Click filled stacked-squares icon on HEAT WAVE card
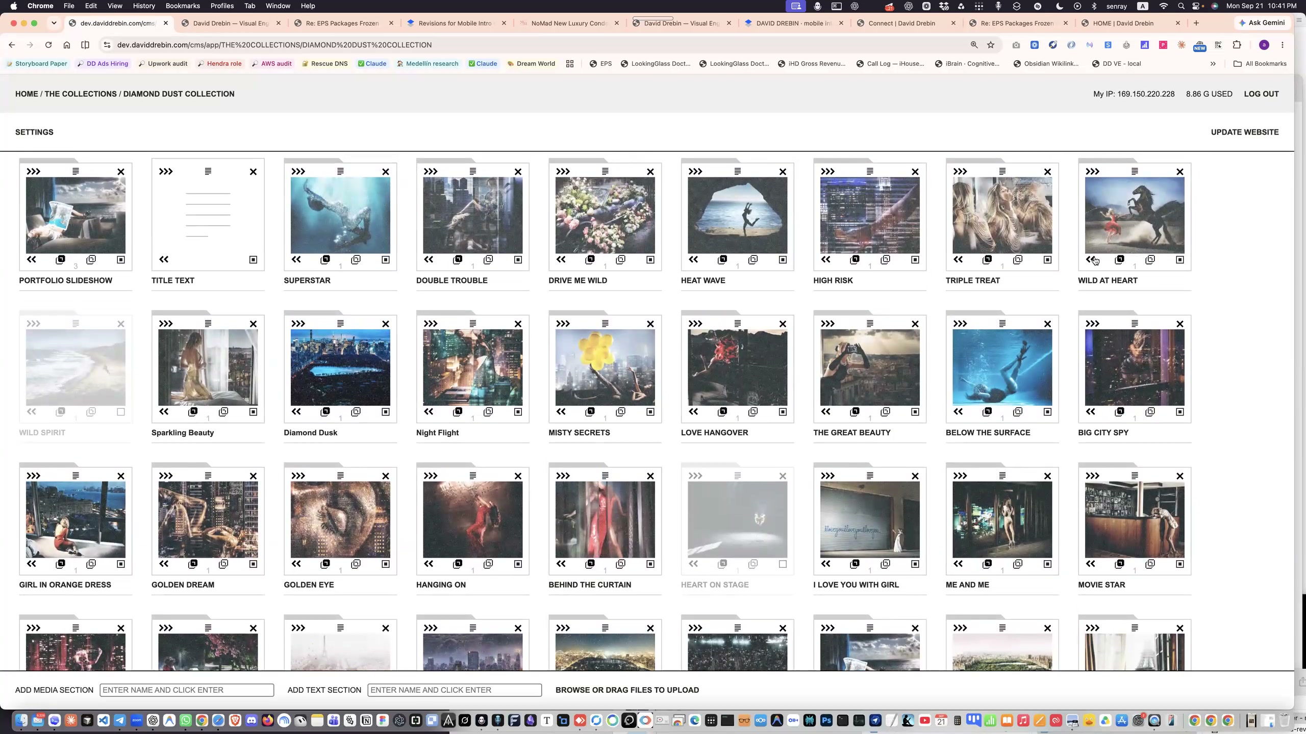Screen dimensions: 1306x734 [x=722, y=259]
